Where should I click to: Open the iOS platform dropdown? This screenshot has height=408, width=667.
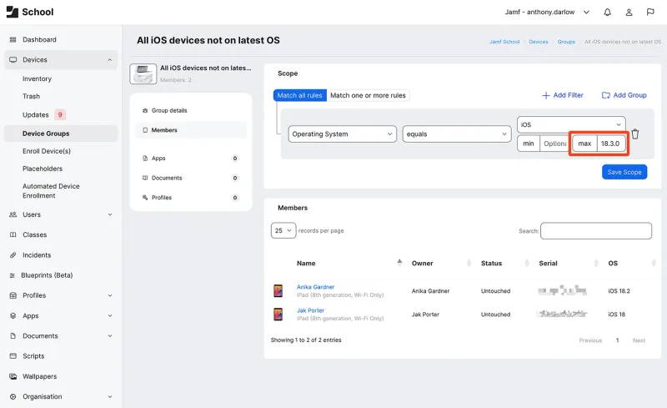(571, 125)
